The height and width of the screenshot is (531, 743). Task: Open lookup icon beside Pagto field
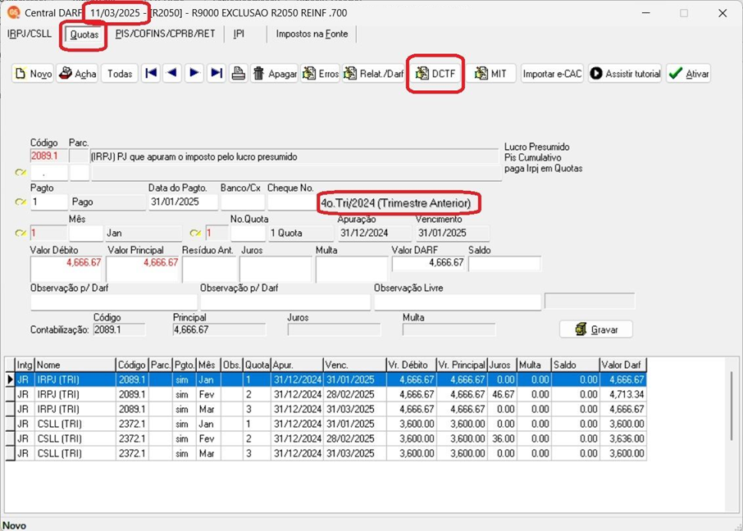(21, 202)
